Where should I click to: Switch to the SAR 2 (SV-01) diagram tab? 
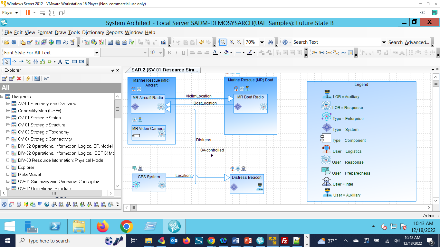[x=164, y=70]
